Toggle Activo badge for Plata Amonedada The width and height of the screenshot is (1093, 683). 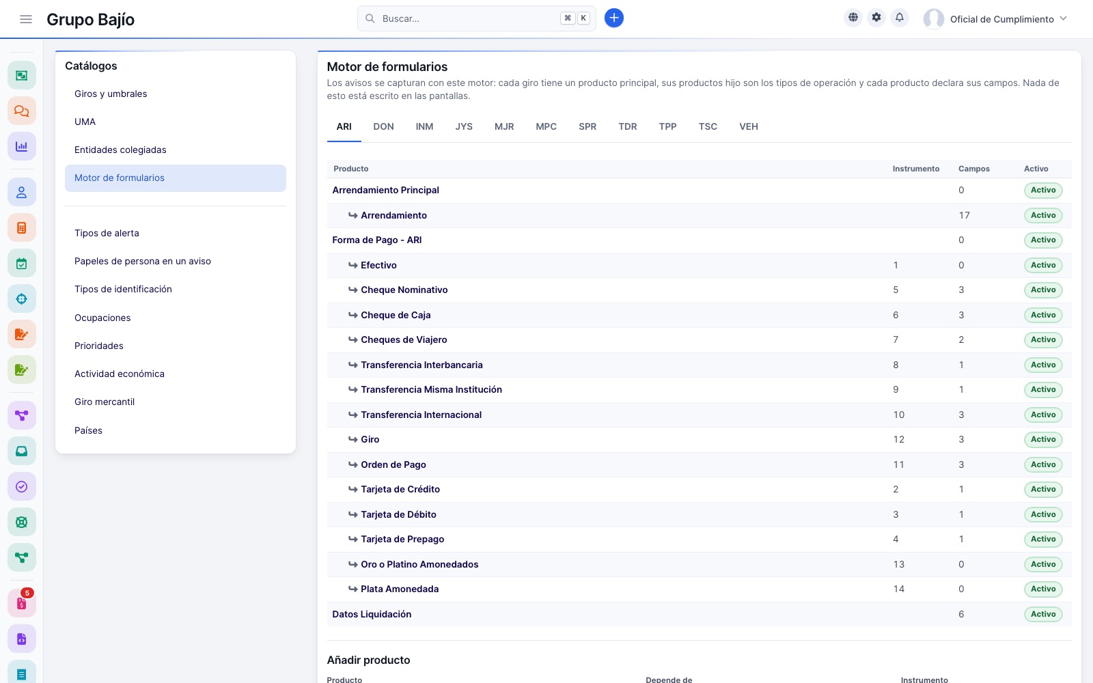coord(1043,589)
